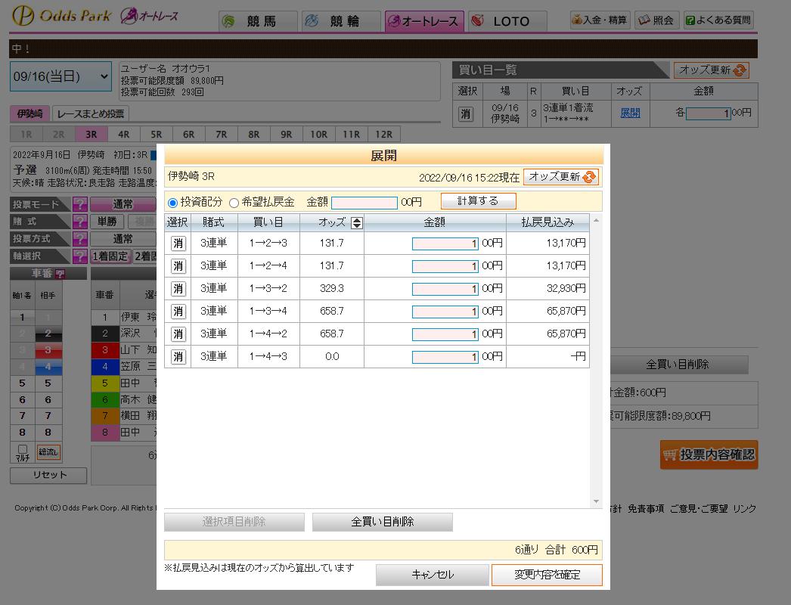The height and width of the screenshot is (605, 791).
Task: Click the 金額 input field beside 希望払戻金
Action: (x=364, y=203)
